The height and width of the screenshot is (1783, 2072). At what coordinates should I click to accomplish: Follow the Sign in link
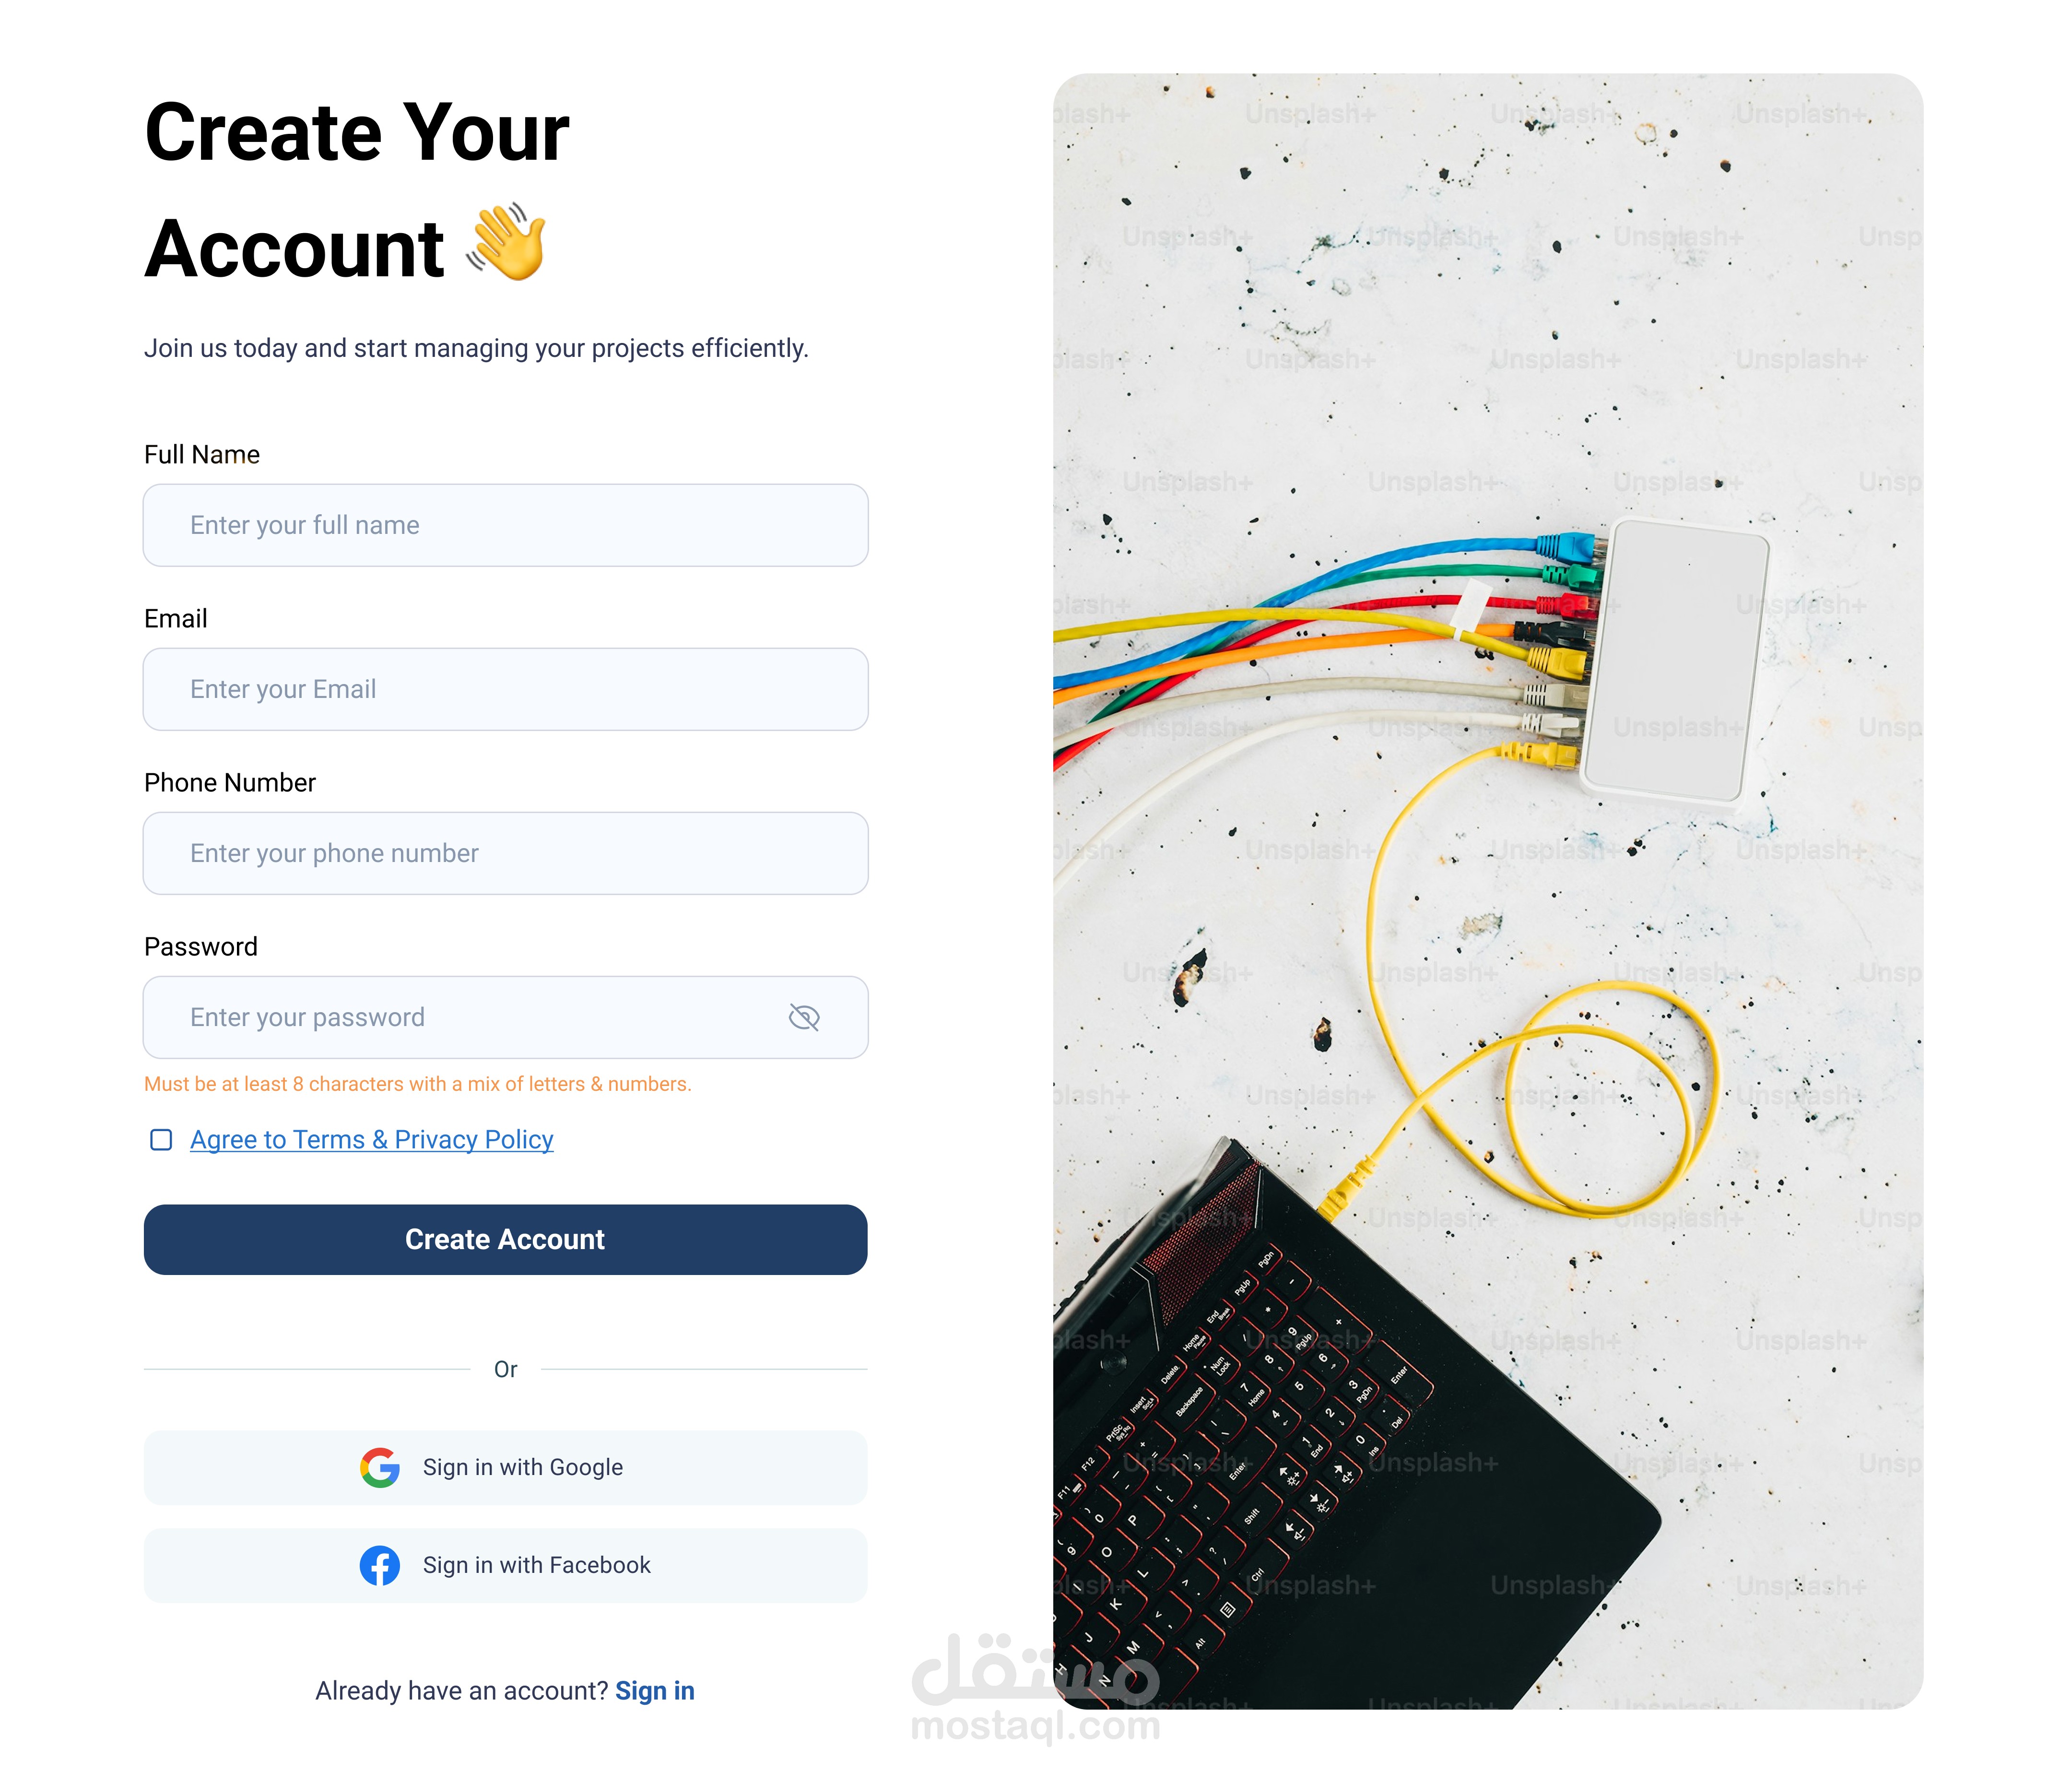point(655,1691)
